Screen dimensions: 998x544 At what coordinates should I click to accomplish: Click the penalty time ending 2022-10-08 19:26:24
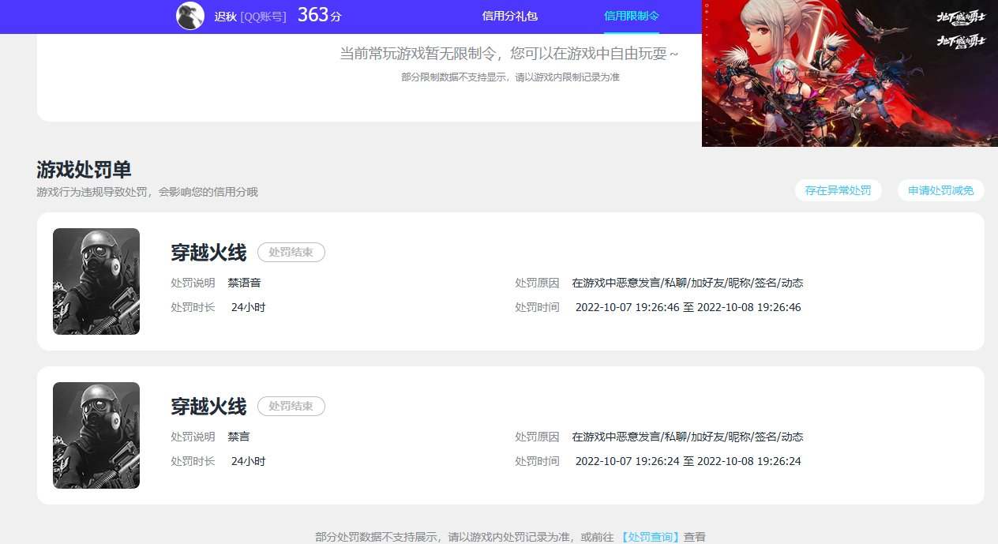688,461
